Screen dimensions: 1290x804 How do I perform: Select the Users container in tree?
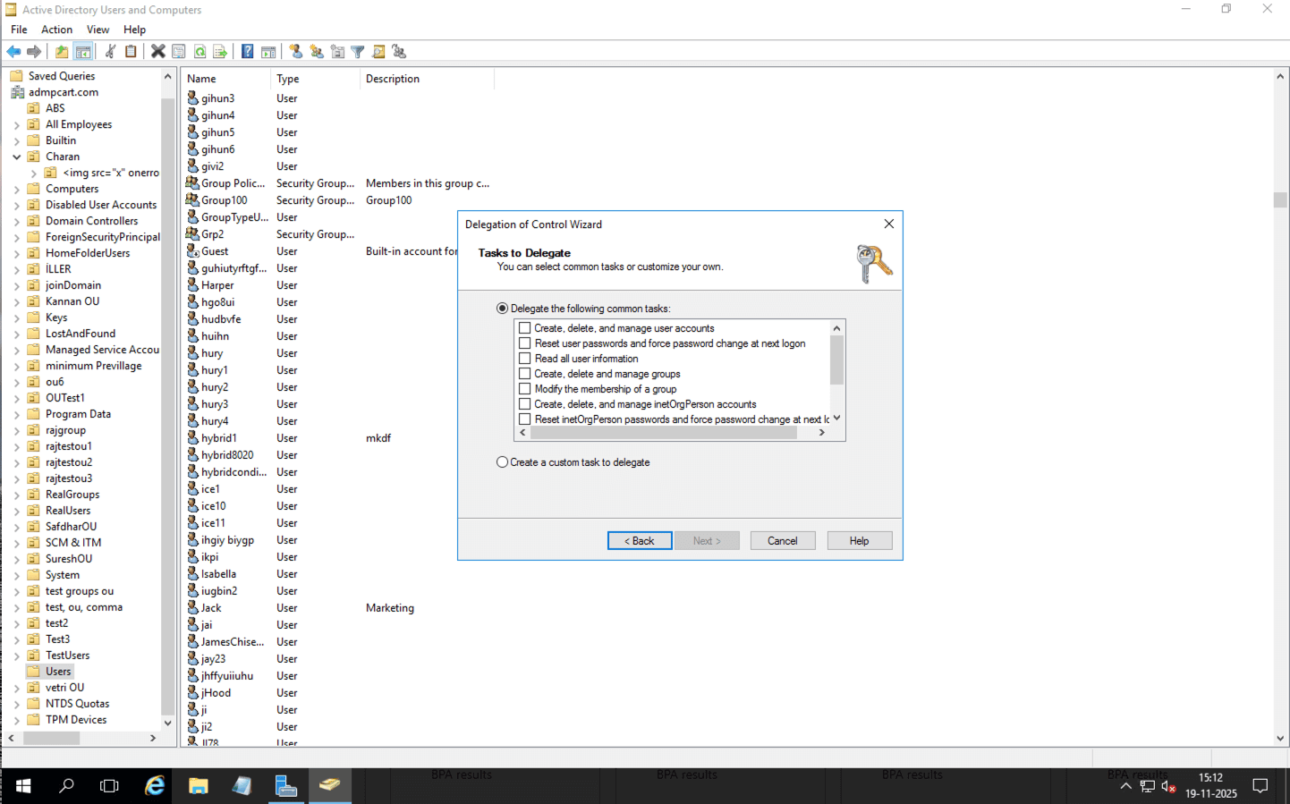click(58, 672)
